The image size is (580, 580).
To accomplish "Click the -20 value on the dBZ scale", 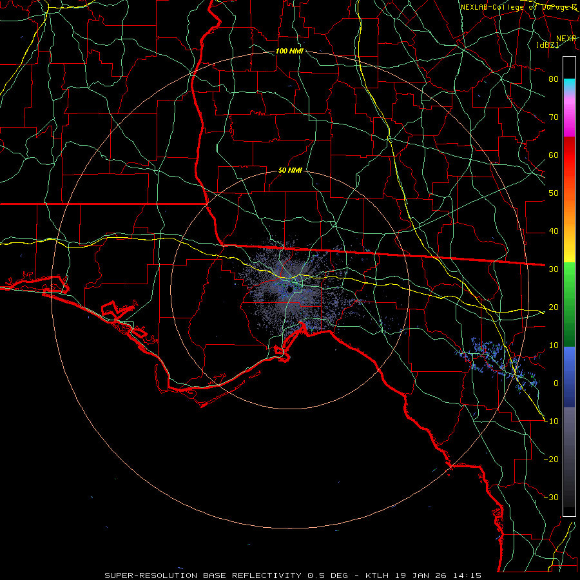I will tap(552, 459).
